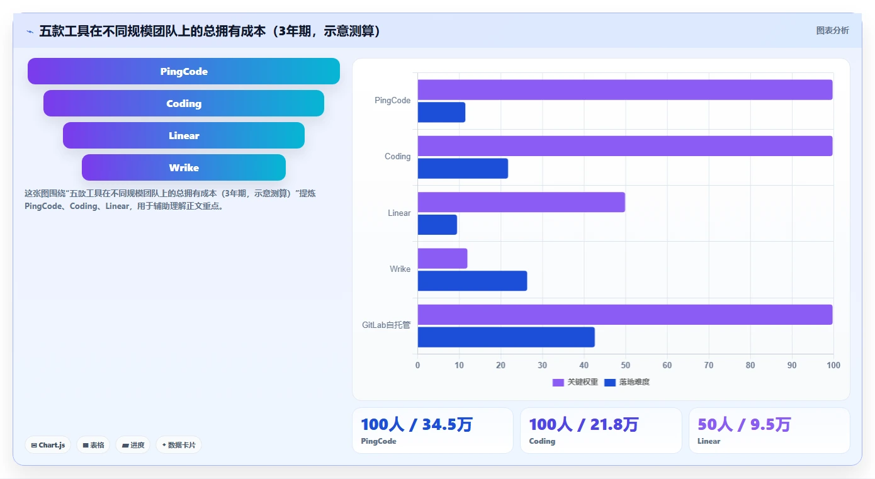Select the Coding funnel bar
The height and width of the screenshot is (479, 875).
pyautogui.click(x=184, y=103)
